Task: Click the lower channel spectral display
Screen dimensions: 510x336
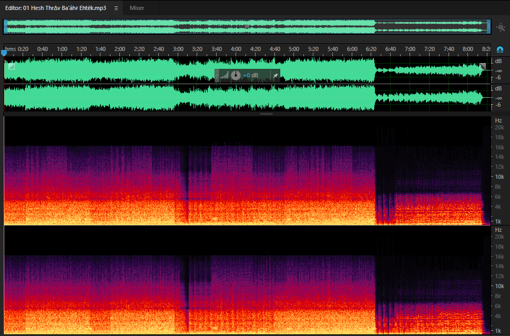Action: (247, 280)
